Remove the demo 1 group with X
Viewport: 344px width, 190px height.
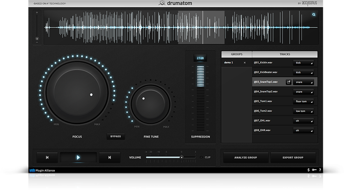pos(245,63)
